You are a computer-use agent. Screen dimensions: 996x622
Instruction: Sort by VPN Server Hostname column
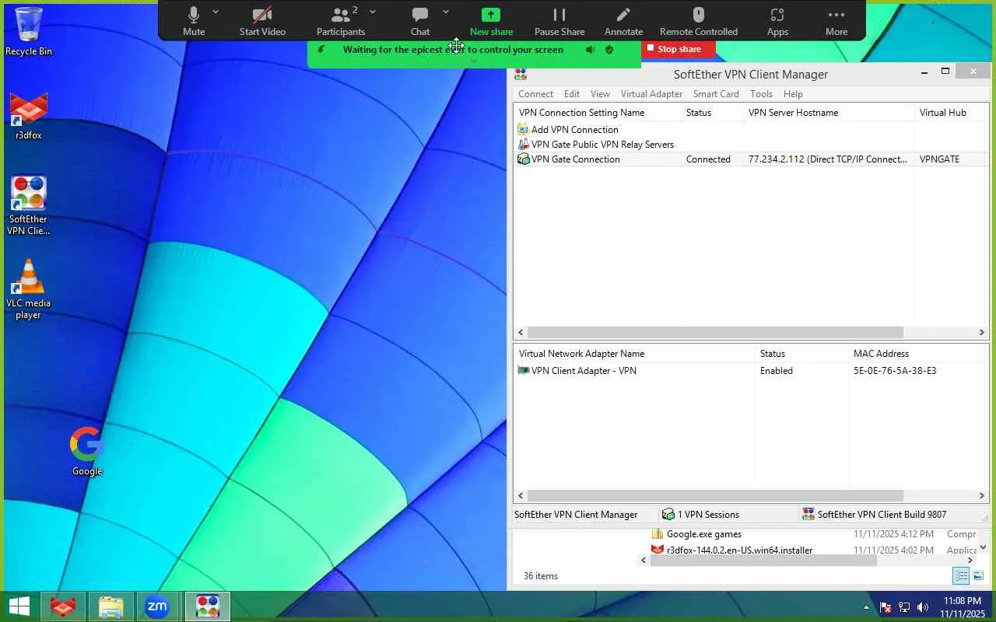pos(828,113)
